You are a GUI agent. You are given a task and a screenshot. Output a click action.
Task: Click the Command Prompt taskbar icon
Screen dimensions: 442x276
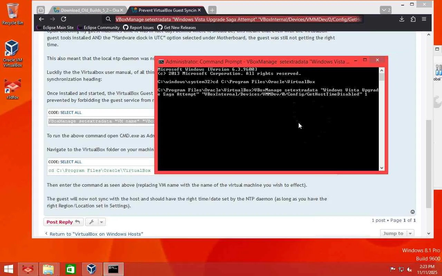(x=113, y=269)
